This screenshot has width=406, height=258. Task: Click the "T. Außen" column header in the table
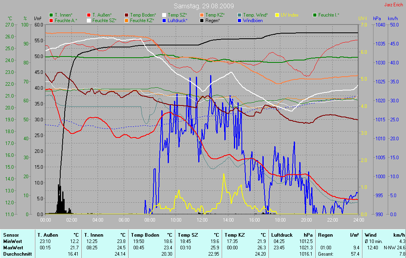click(x=48, y=235)
